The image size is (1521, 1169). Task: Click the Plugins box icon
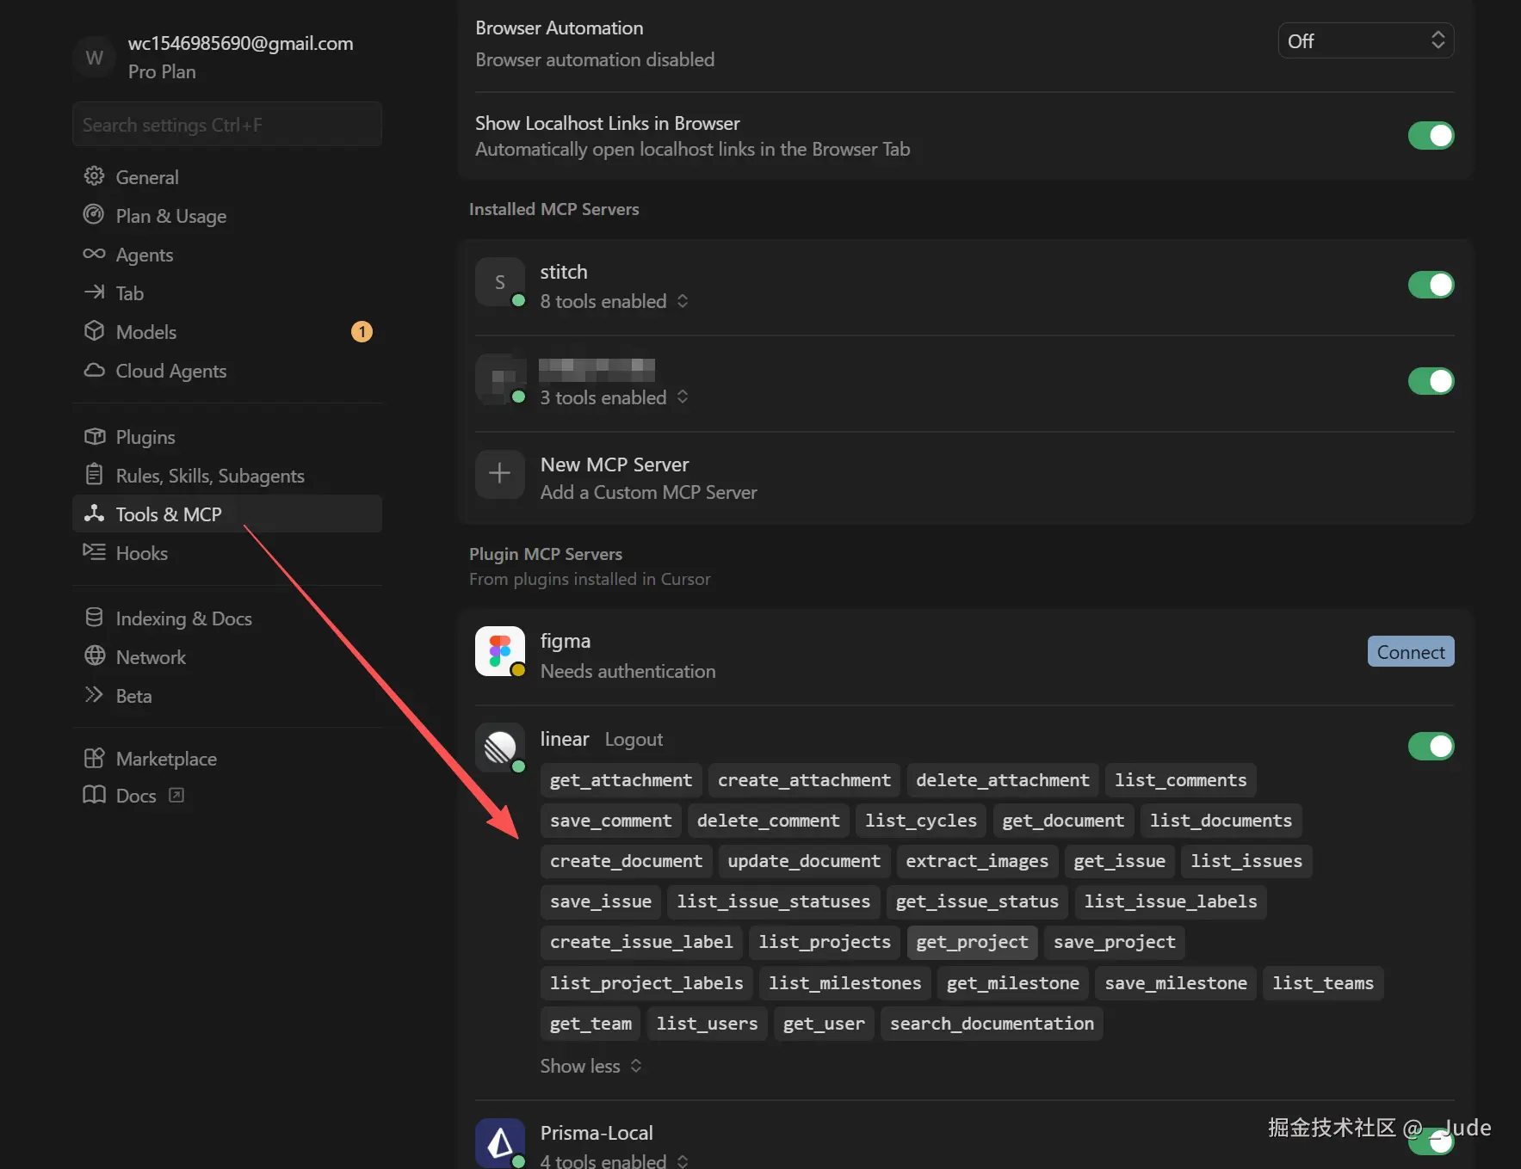(x=94, y=436)
